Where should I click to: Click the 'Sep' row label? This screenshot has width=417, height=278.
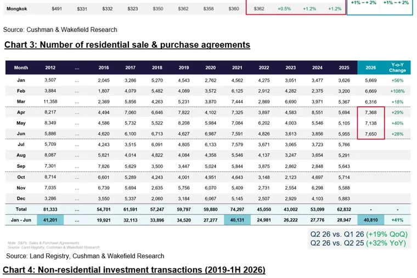[x=21, y=166]
